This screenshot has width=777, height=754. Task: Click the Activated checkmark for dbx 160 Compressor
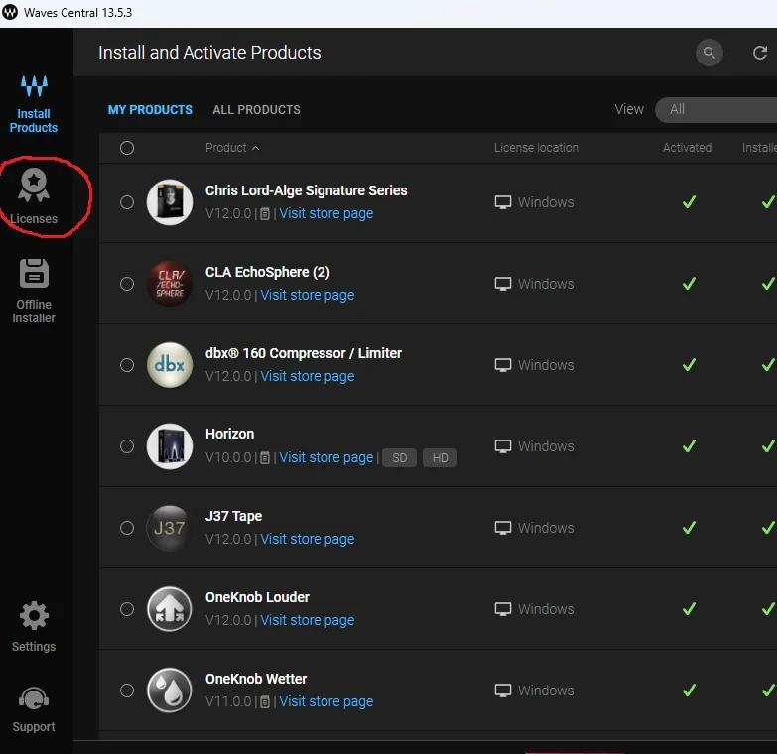689,365
